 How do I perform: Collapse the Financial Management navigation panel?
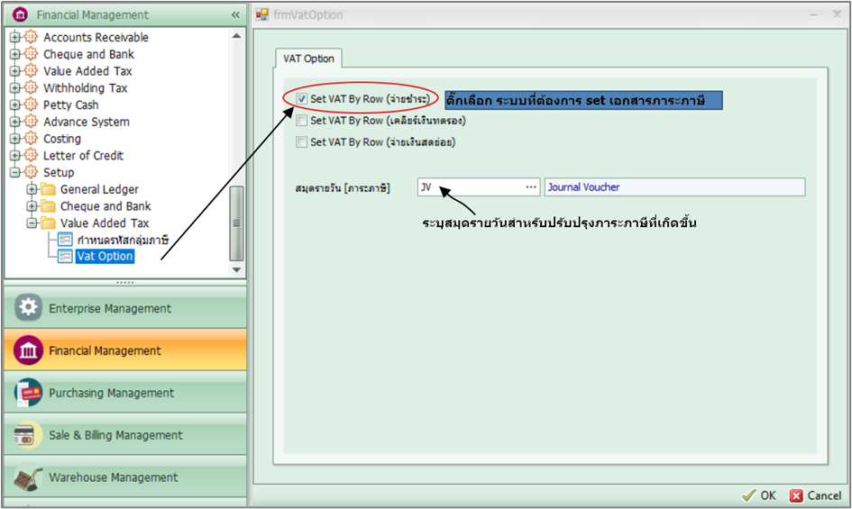tap(235, 15)
